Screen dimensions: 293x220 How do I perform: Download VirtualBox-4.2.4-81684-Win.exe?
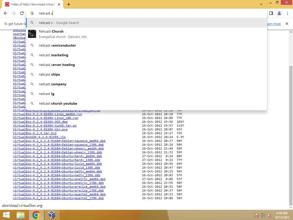(x=40, y=129)
